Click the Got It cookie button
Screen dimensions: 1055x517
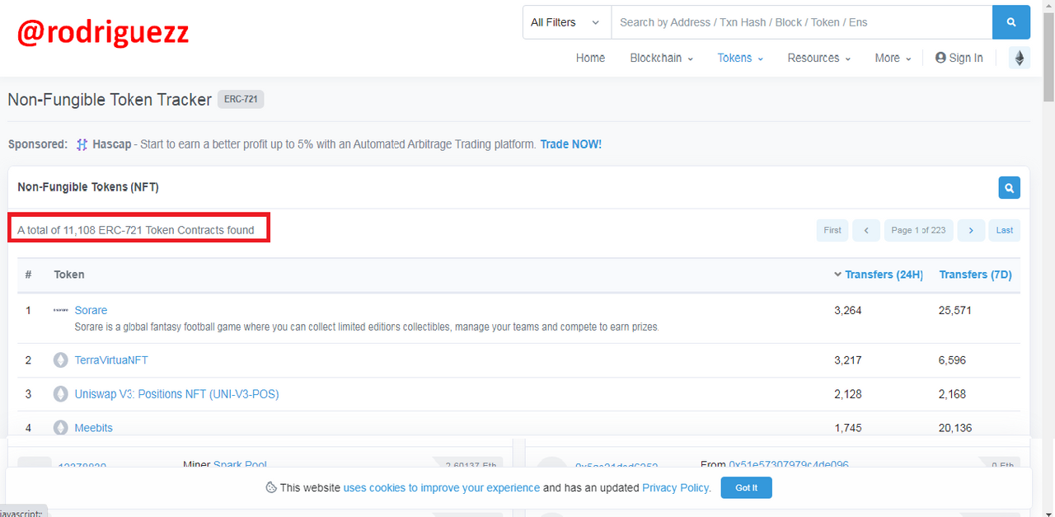(x=746, y=487)
